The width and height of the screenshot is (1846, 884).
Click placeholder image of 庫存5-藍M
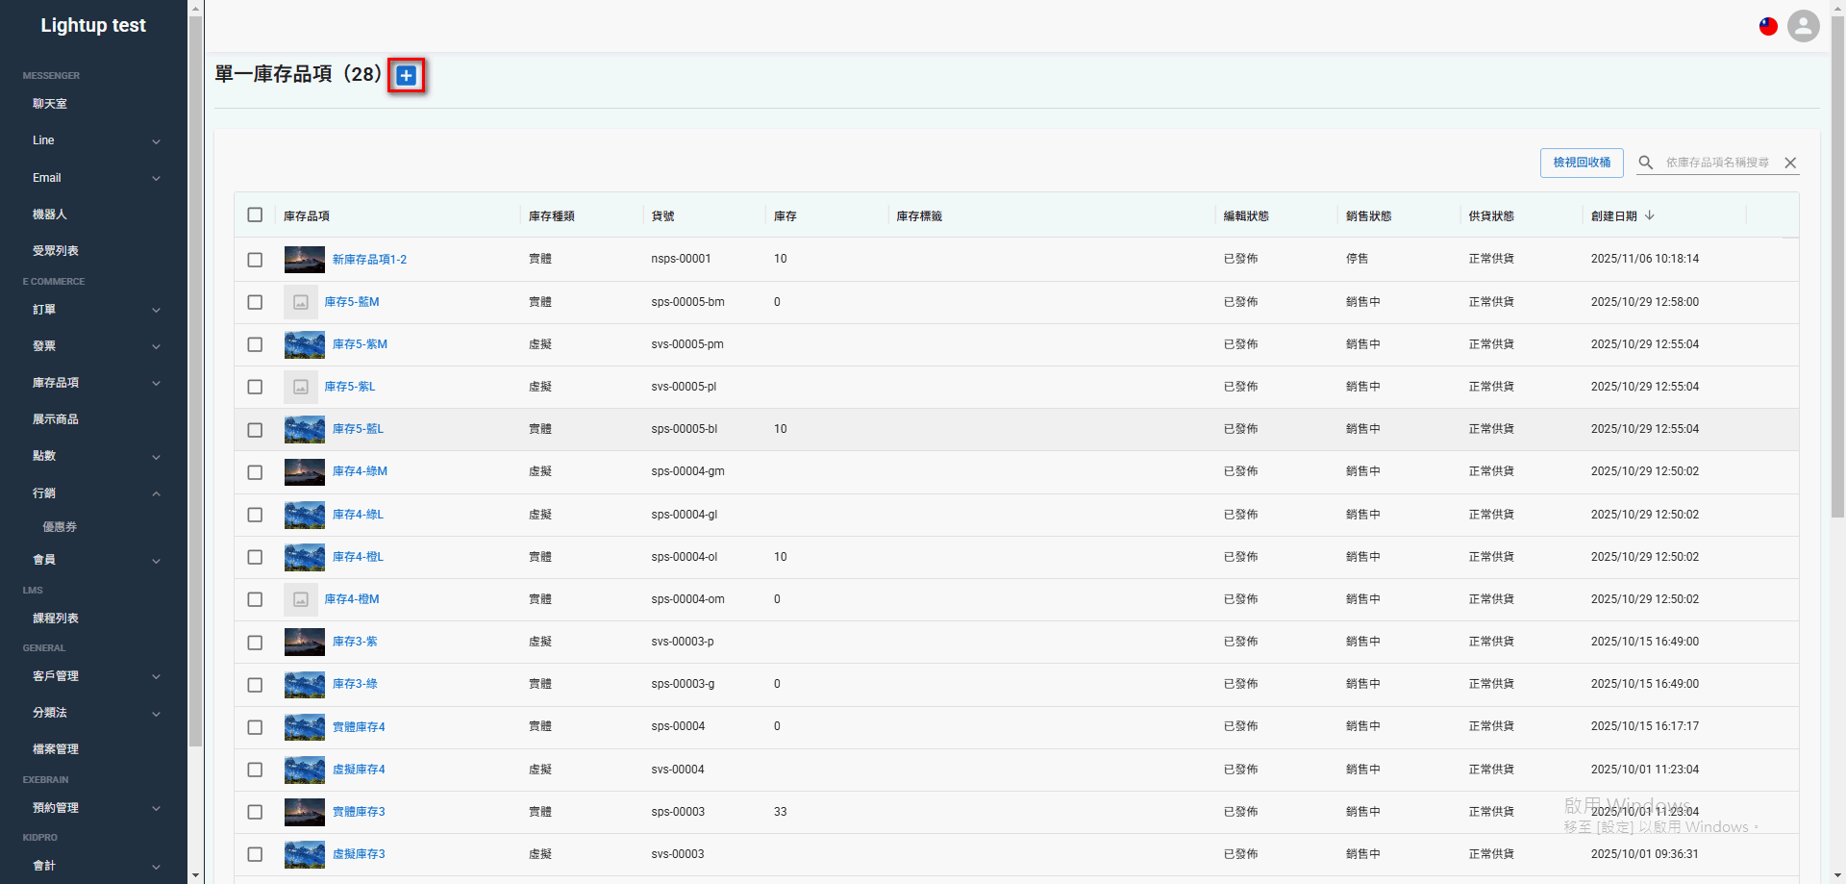(301, 302)
